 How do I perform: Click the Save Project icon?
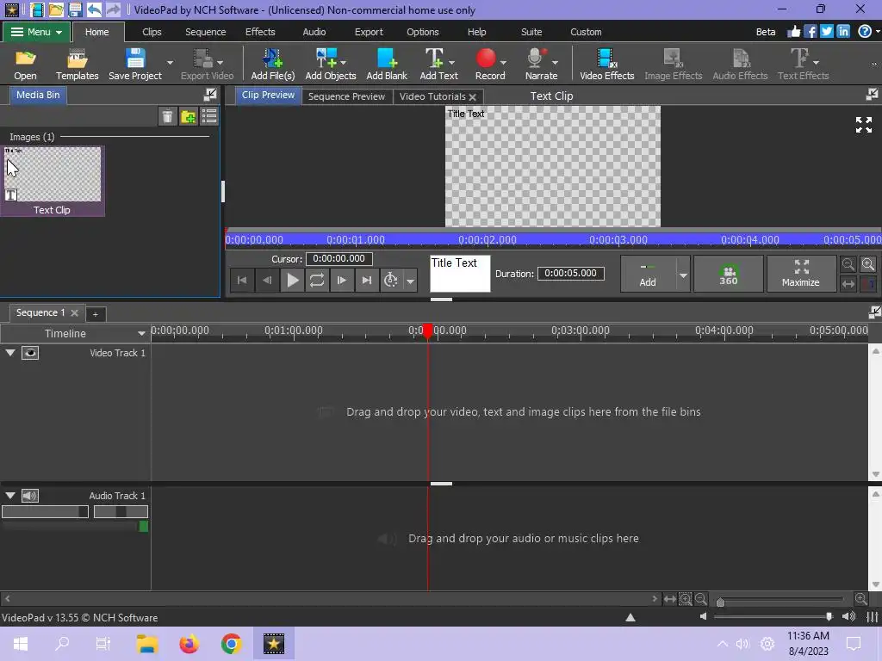(x=135, y=59)
